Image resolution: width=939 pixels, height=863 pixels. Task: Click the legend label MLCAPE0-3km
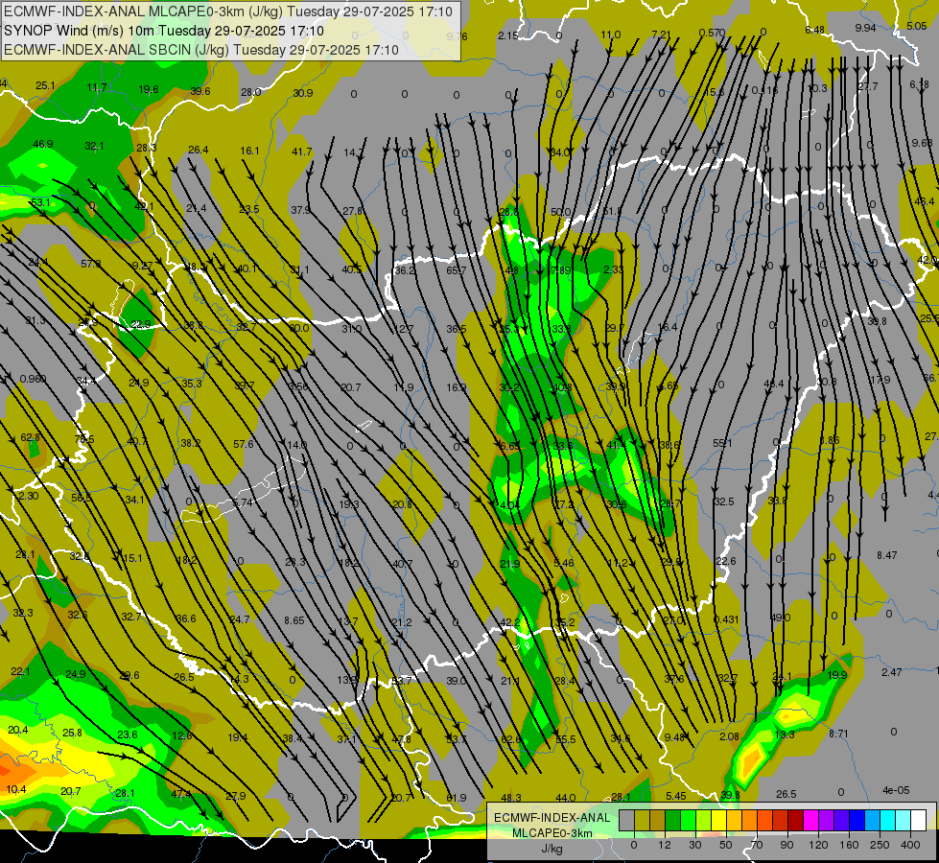click(552, 833)
